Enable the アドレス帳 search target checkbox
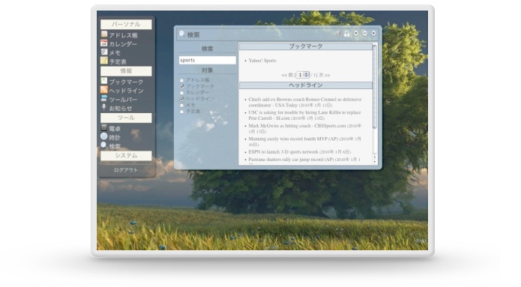This screenshot has height=287, width=521. tap(181, 80)
